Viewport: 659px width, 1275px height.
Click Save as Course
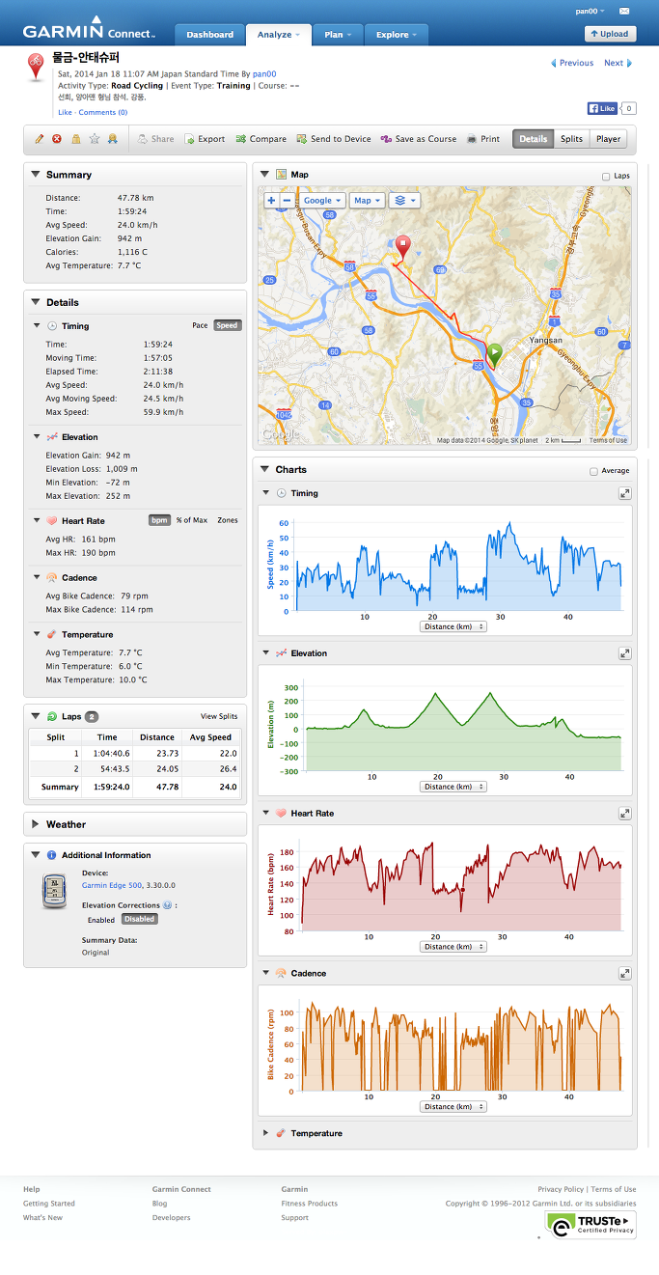tap(419, 139)
